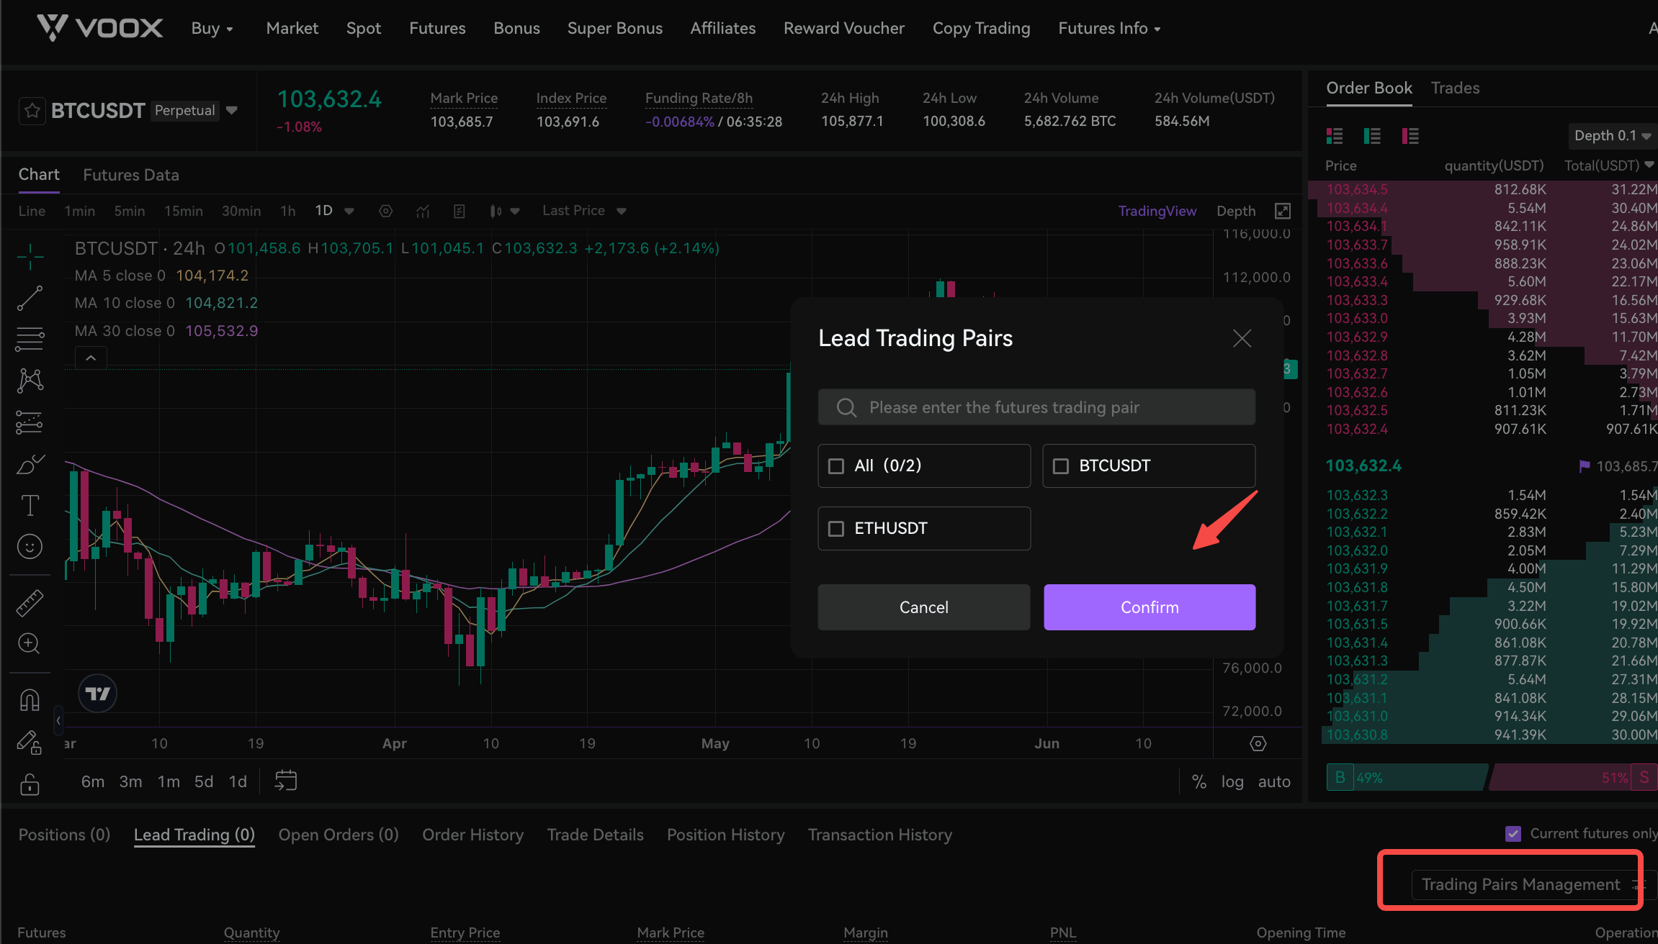The width and height of the screenshot is (1658, 944).
Task: Open the Depth 0.1 dropdown
Action: coord(1612,136)
